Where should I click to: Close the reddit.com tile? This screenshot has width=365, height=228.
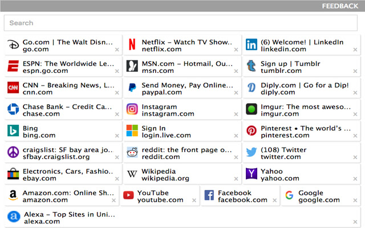pos(236,157)
